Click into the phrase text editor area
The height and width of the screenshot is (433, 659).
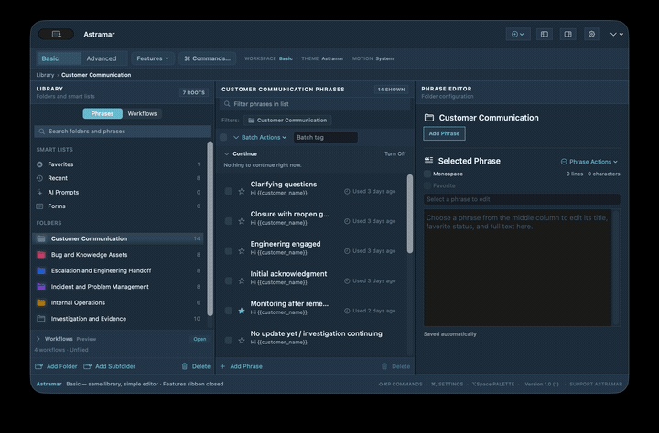[x=517, y=268]
